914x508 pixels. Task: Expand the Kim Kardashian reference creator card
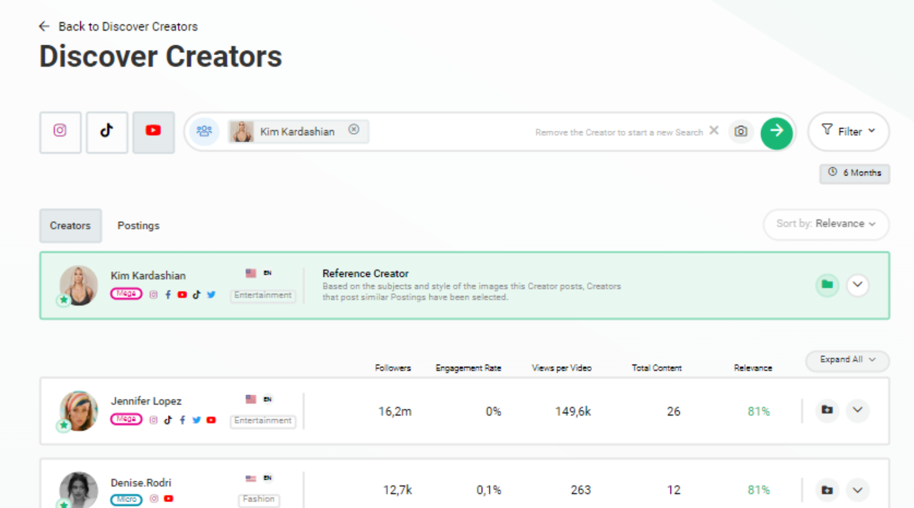(x=858, y=284)
